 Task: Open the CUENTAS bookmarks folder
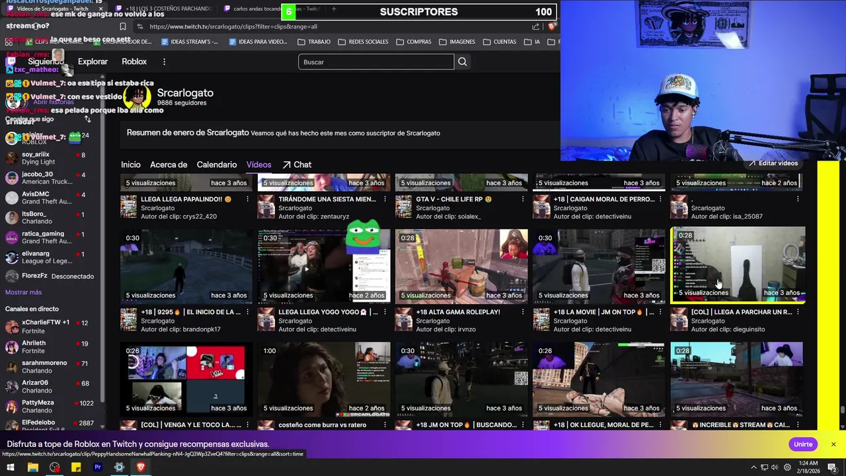(x=500, y=42)
